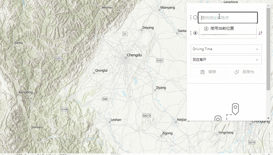
Task: Click the S101 highway shield
Action: pos(160,60)
